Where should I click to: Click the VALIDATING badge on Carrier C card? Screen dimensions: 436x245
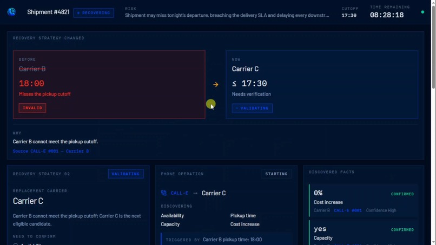pyautogui.click(x=252, y=108)
